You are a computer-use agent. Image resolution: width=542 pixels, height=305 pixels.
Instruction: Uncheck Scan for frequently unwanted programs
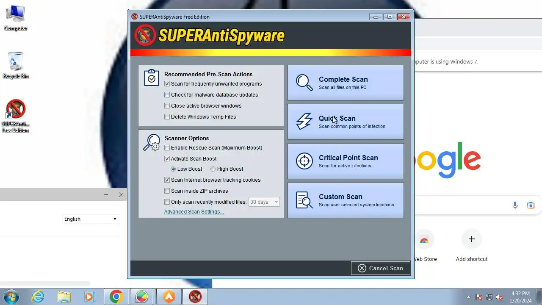pyautogui.click(x=167, y=84)
